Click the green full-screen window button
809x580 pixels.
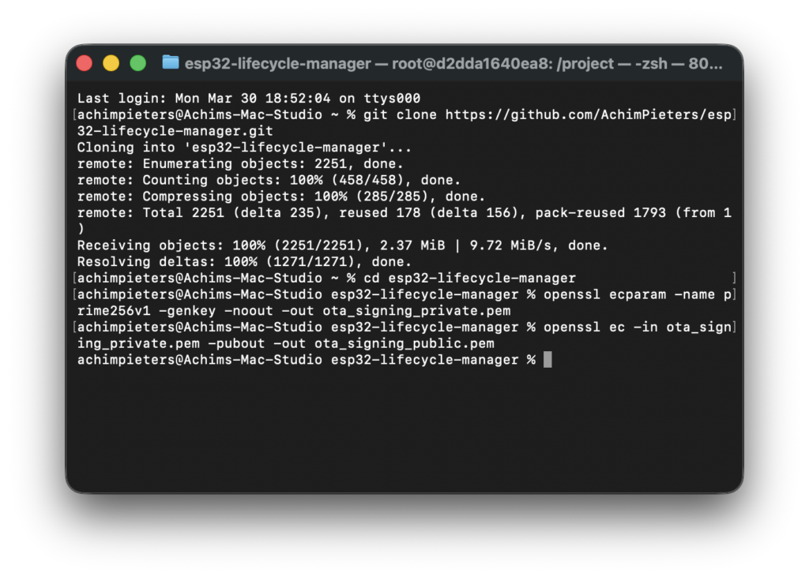click(x=138, y=63)
